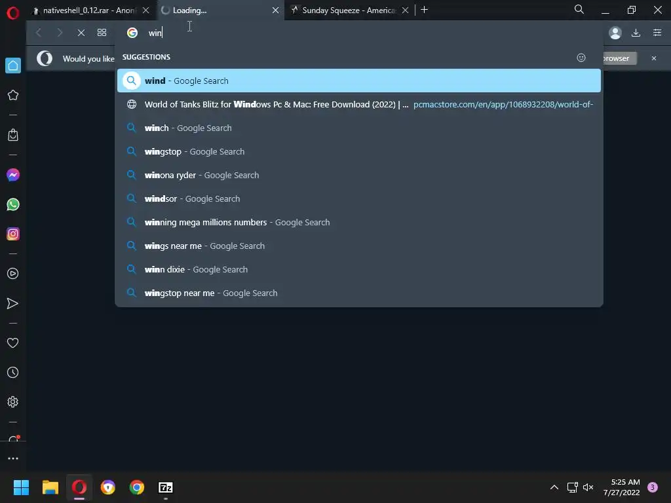Choose the winch search suggestion

tap(358, 128)
